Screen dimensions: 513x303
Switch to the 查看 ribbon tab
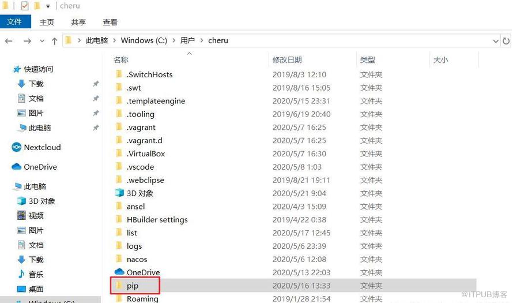point(110,23)
